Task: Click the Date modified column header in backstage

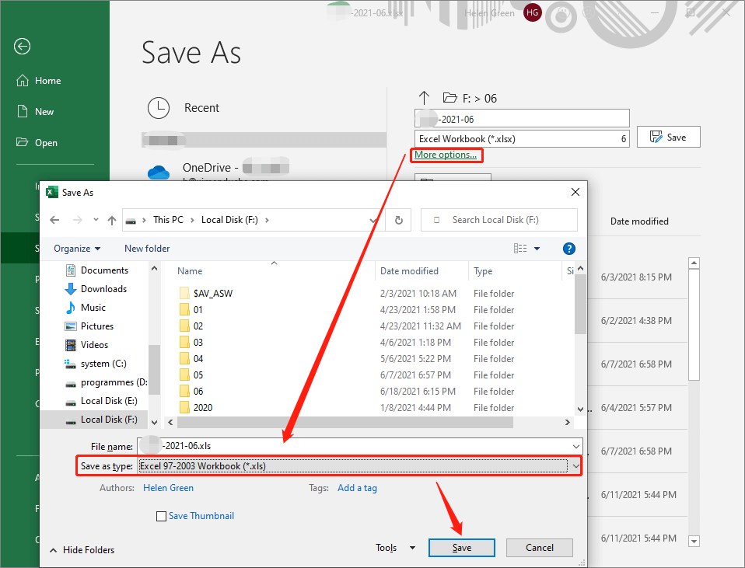Action: (x=639, y=221)
